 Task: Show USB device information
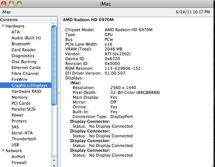click(15, 145)
